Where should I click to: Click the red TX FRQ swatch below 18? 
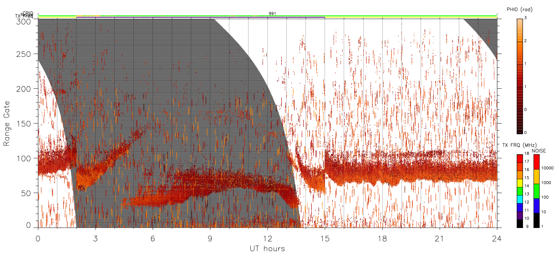pos(520,159)
